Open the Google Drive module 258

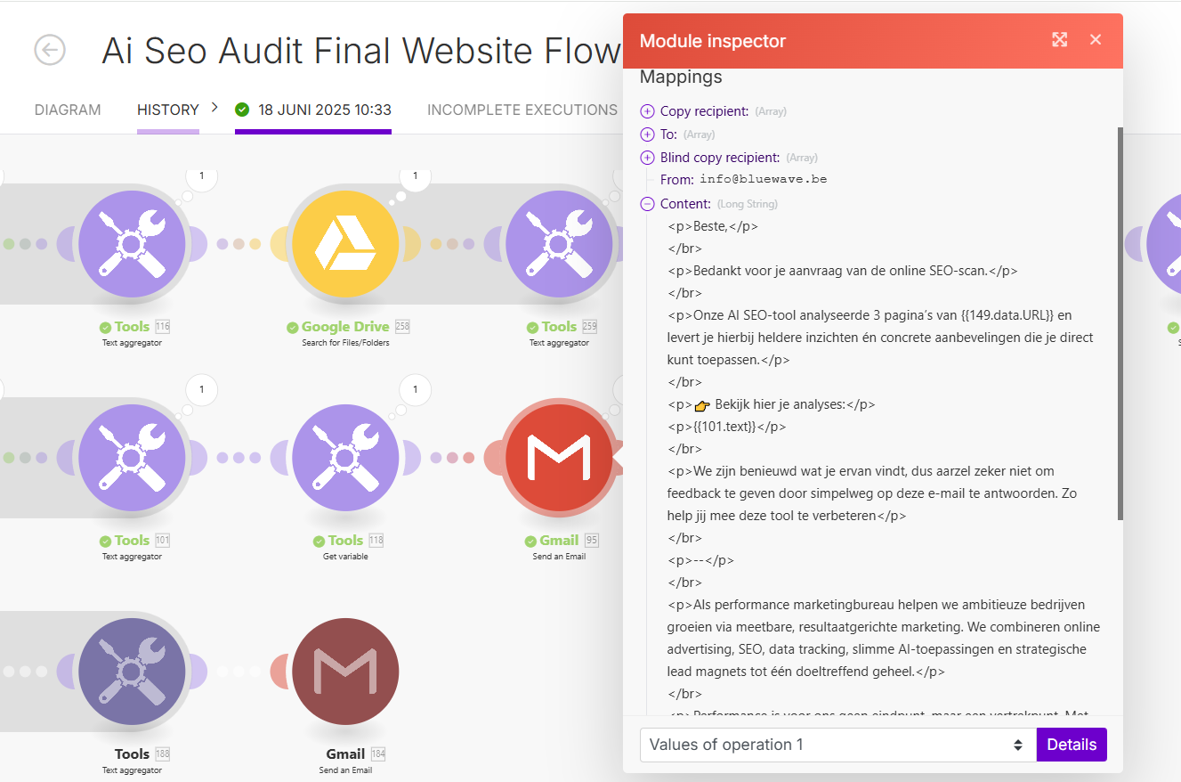pyautogui.click(x=345, y=244)
